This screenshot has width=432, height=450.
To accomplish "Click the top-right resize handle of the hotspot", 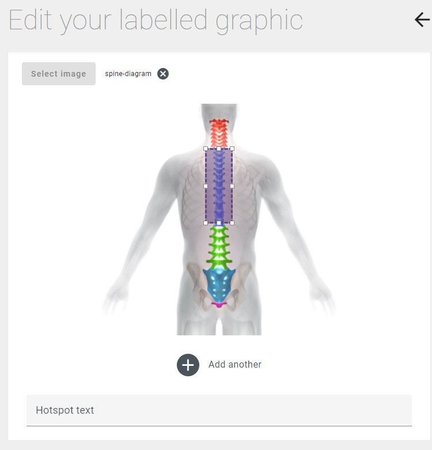I will click(232, 149).
